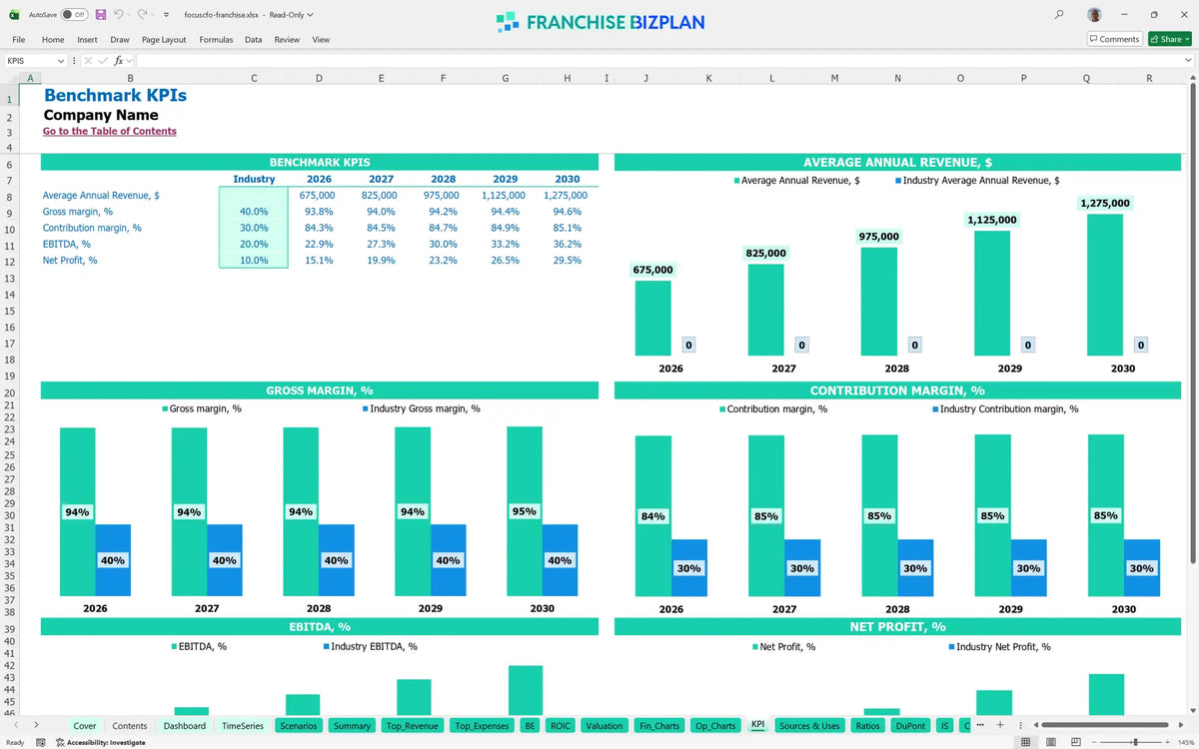Screen dimensions: 1199x749
Task: Open the Scenarios sheet tab
Action: (x=299, y=726)
